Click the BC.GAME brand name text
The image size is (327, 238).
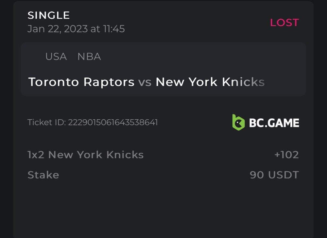(x=274, y=123)
